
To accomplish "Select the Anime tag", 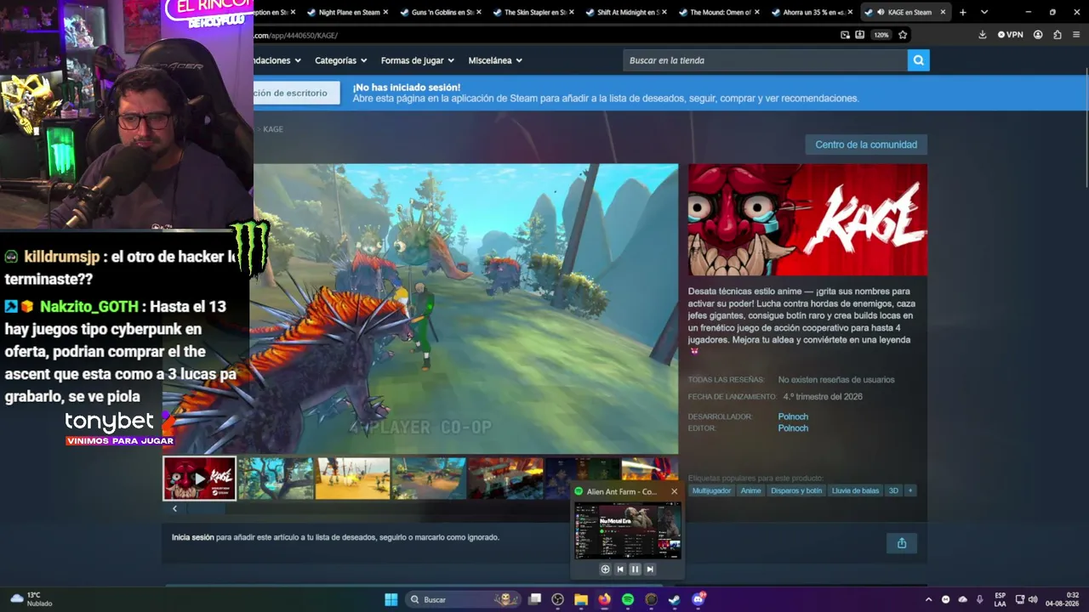I will pyautogui.click(x=750, y=490).
